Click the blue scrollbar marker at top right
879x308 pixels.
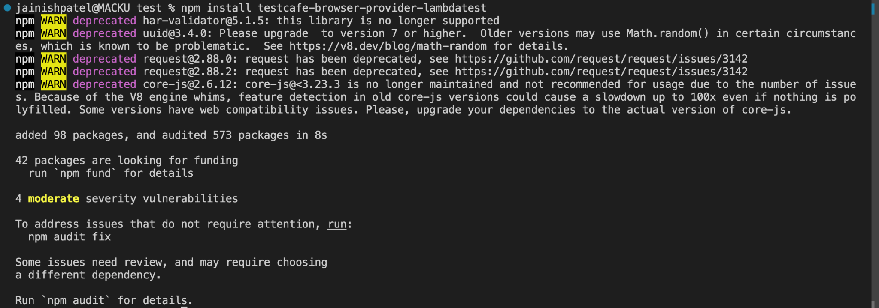click(873, 9)
